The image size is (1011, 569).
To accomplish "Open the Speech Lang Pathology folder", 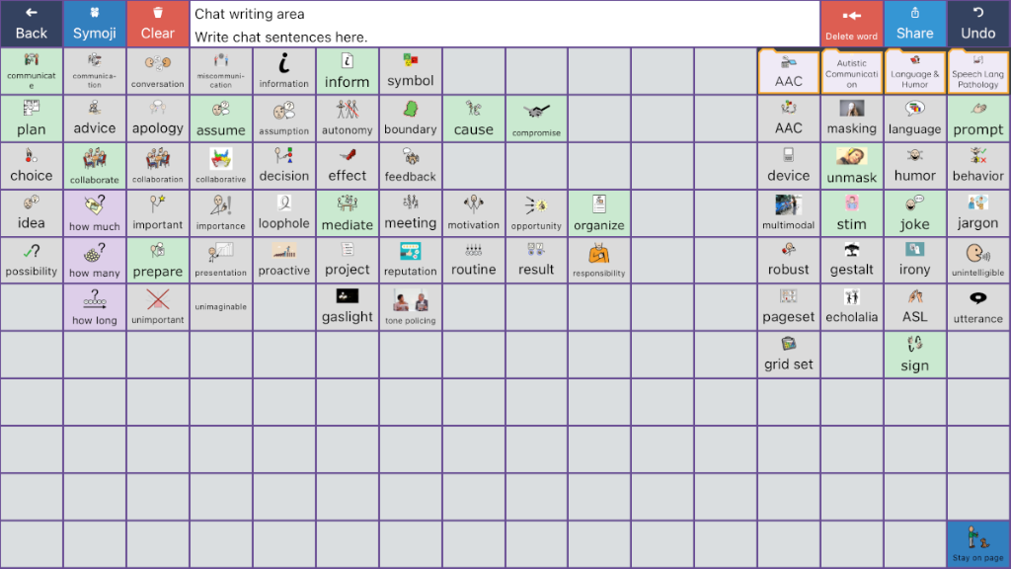I will [x=977, y=71].
